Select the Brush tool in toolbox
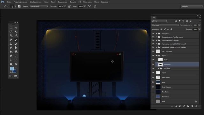Image resolution: width=204 pixels, height=115 pixels. (x=16, y=40)
